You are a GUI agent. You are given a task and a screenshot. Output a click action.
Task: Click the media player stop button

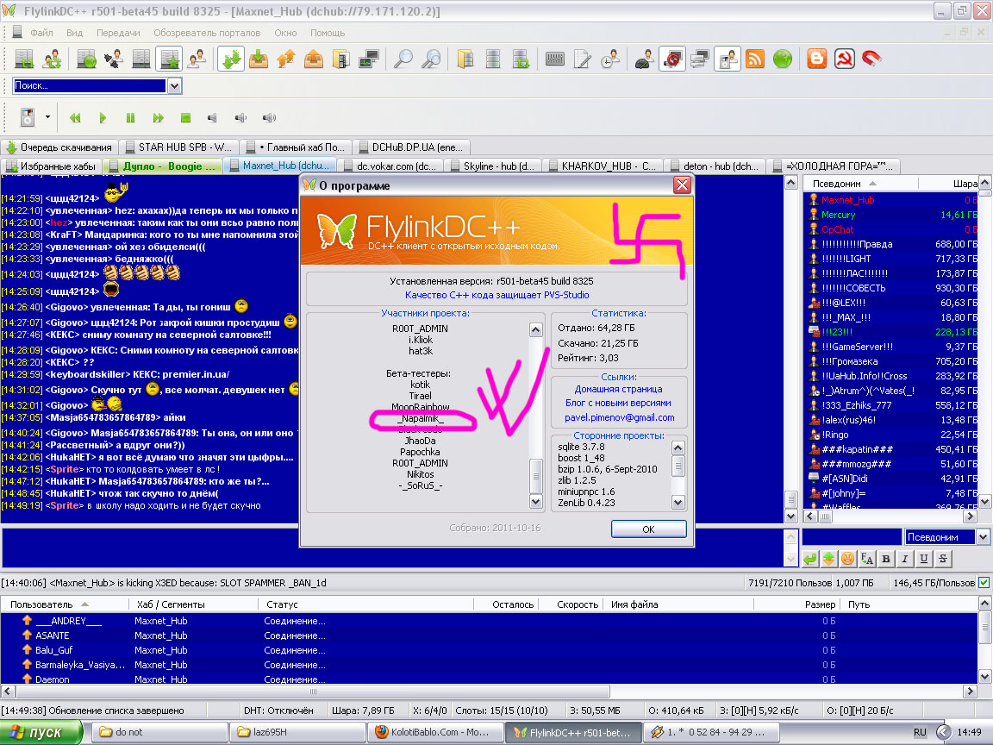tap(185, 118)
